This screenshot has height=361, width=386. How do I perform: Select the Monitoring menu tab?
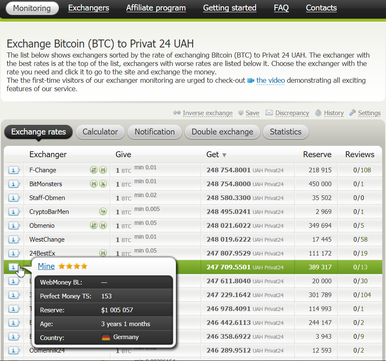tap(32, 8)
